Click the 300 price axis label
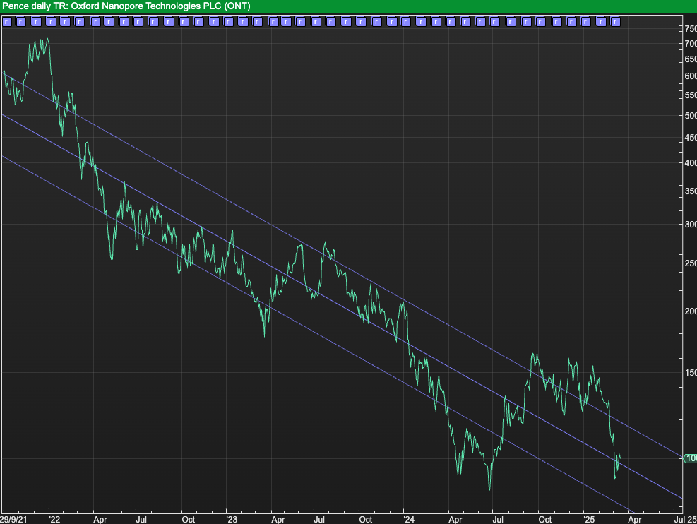Image resolution: width=697 pixels, height=524 pixels. [691, 225]
